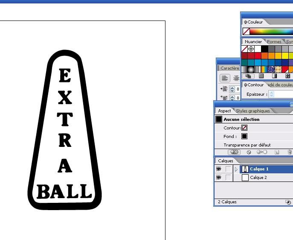Select the Registration crosshair swatch
The height and width of the screenshot is (240, 293).
[x=251, y=49]
